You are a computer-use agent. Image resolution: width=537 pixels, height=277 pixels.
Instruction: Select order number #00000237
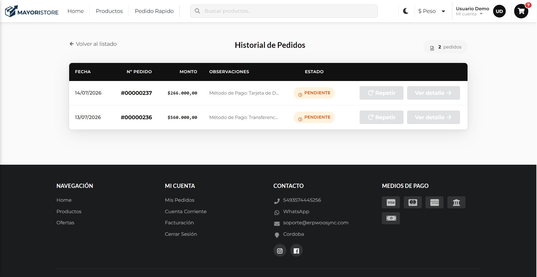[x=137, y=93]
